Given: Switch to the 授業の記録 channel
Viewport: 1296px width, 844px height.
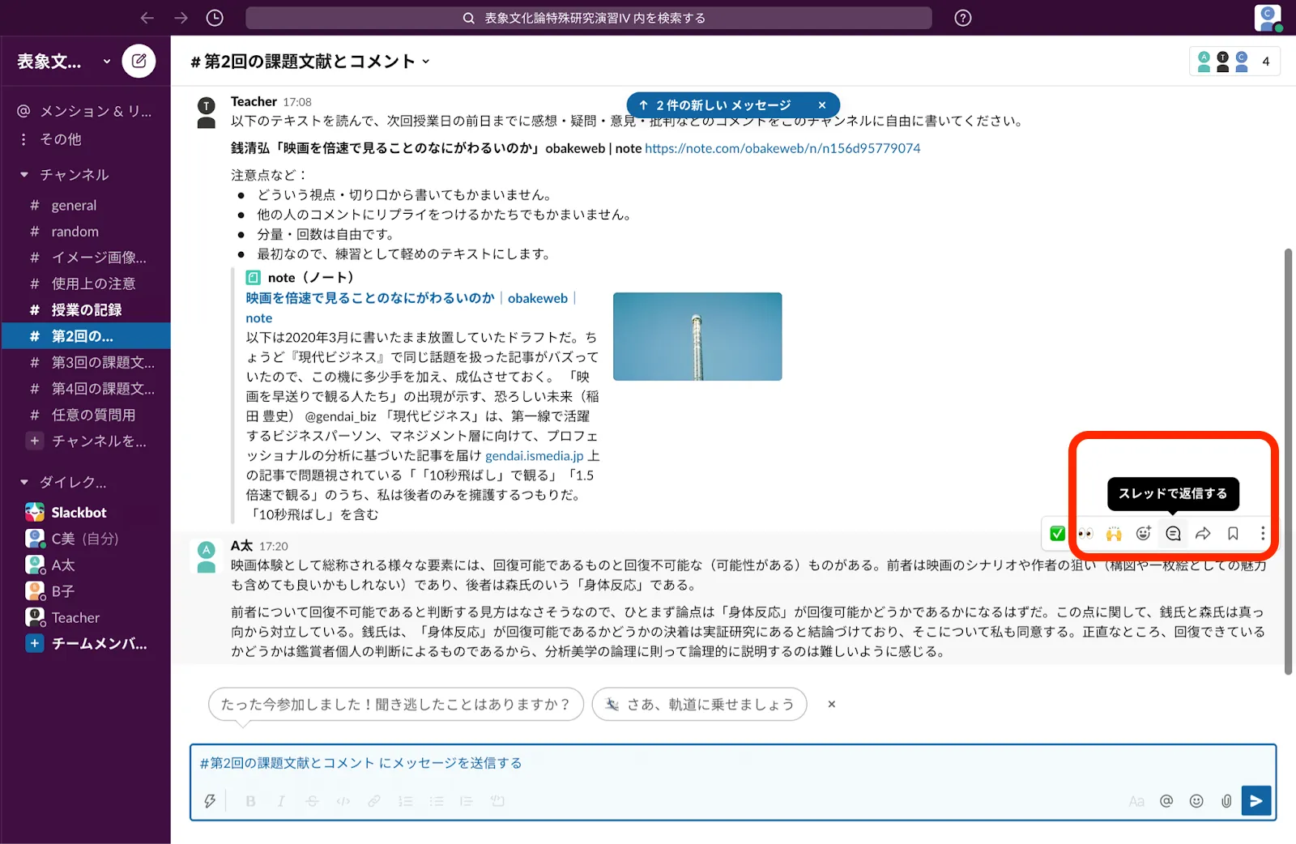Looking at the screenshot, I should [x=87, y=309].
